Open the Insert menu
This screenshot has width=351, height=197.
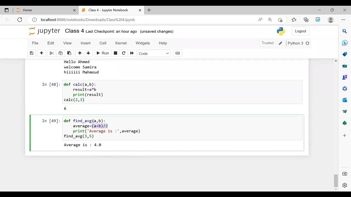(86, 43)
